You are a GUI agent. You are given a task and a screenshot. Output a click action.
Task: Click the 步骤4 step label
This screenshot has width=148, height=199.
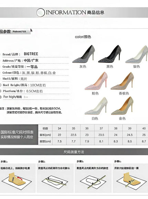point(118,162)
